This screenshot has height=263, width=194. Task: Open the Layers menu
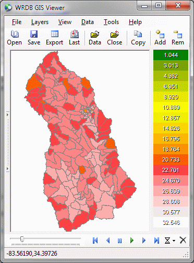(40, 22)
